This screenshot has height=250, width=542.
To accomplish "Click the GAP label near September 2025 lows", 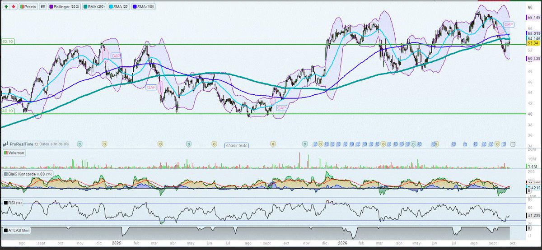I will [282, 108].
